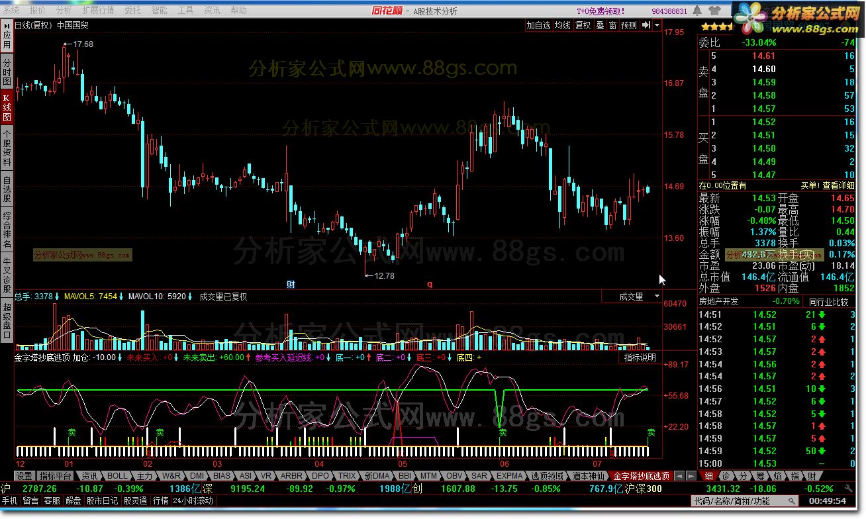
Task: Select the EXPMA indicator tab
Action: [x=510, y=475]
